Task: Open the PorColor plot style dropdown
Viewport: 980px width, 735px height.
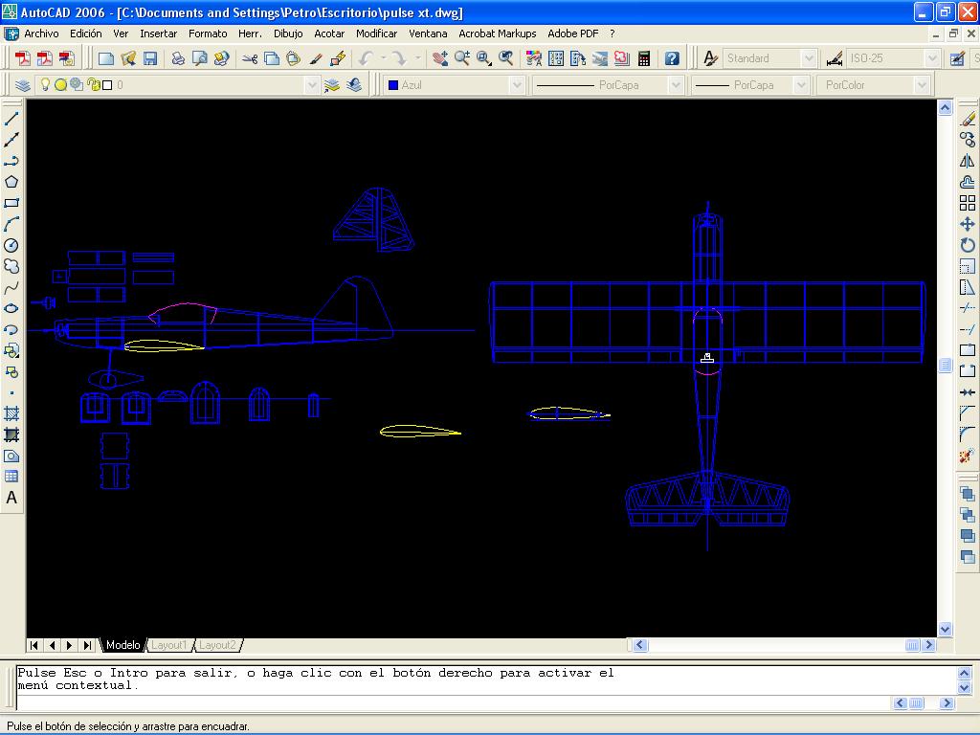Action: pos(922,85)
